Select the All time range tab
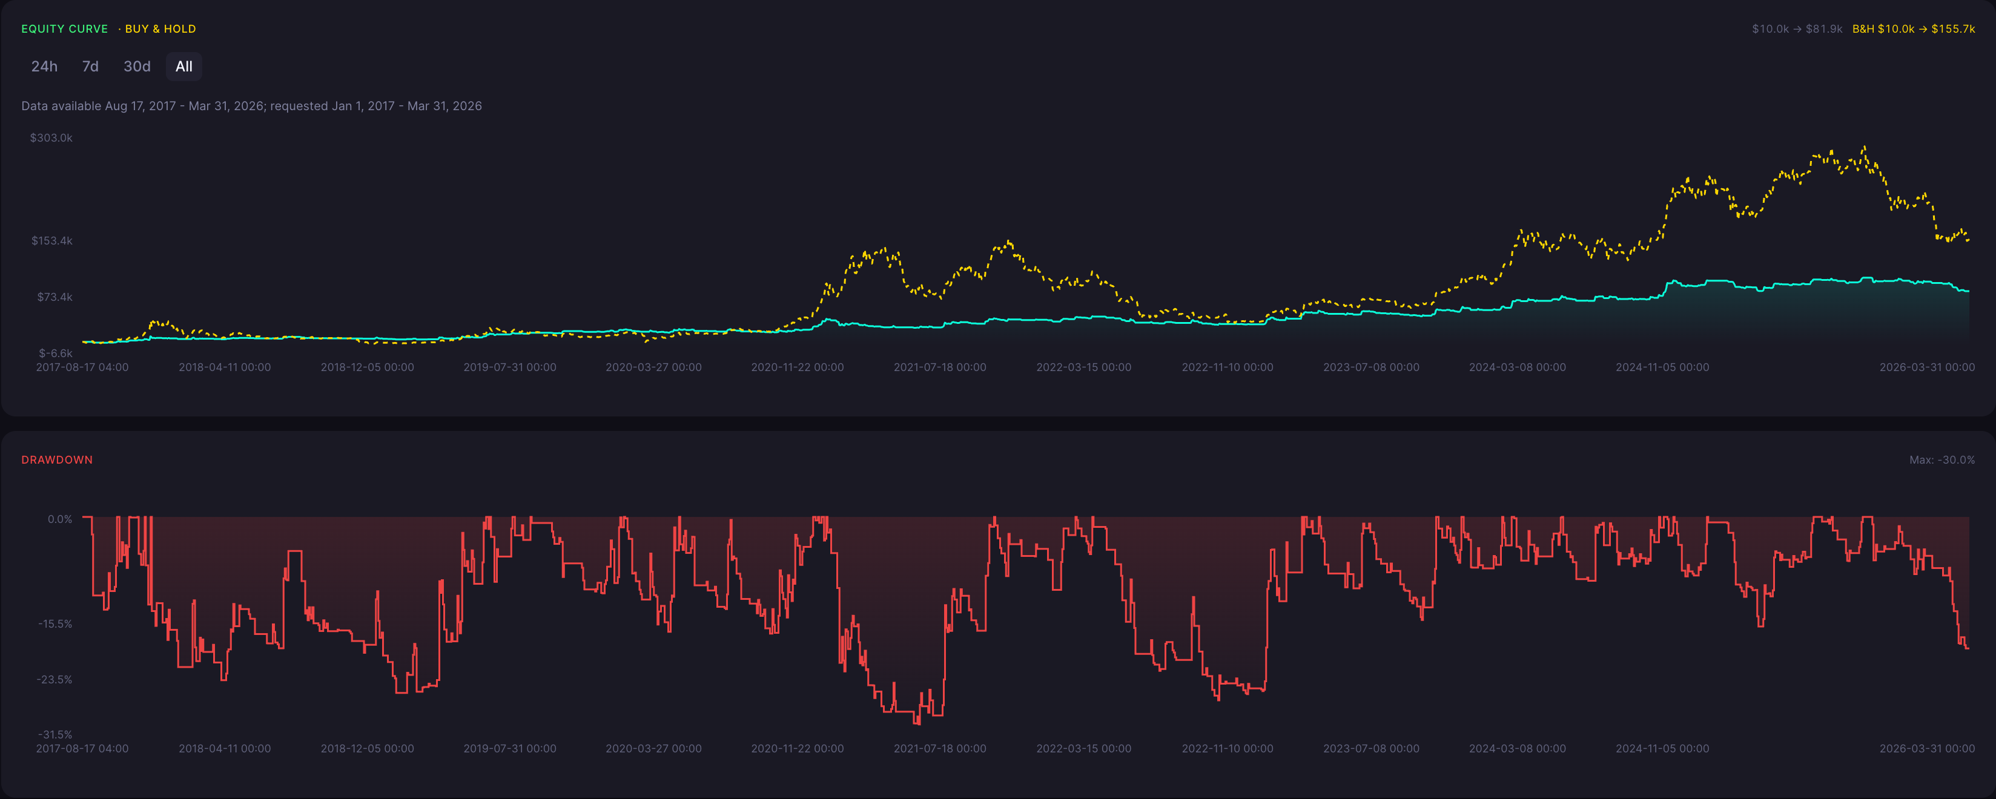1996x799 pixels. [183, 67]
